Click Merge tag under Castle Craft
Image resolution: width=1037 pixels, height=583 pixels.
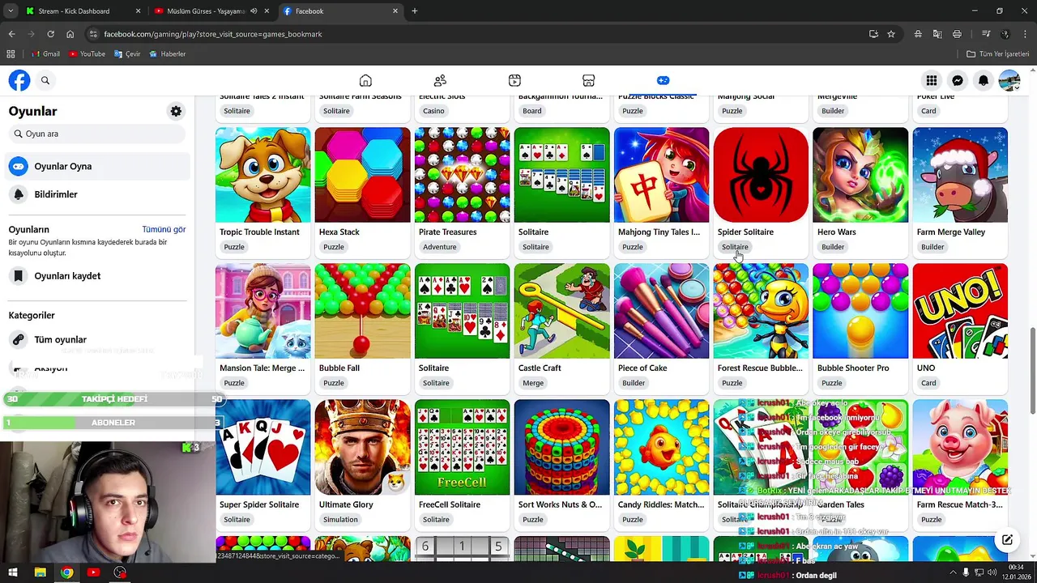[x=533, y=383]
